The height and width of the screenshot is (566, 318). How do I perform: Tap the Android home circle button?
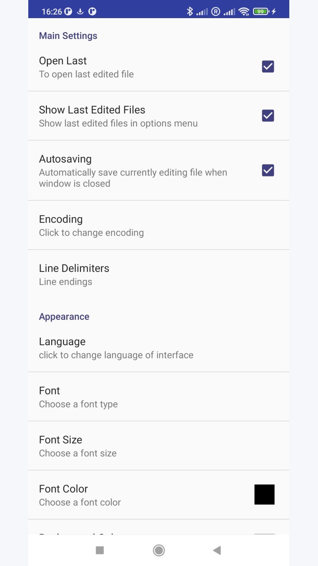tap(159, 550)
